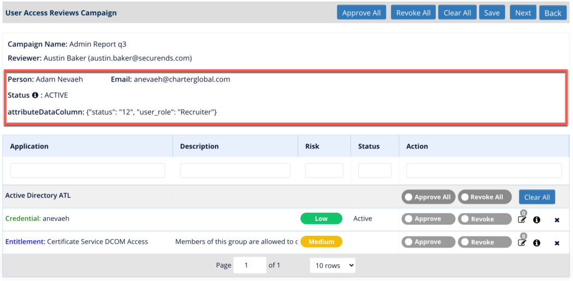This screenshot has width=573, height=281.
Task: Select Revoke for Credential anevaeh
Action: pos(485,219)
